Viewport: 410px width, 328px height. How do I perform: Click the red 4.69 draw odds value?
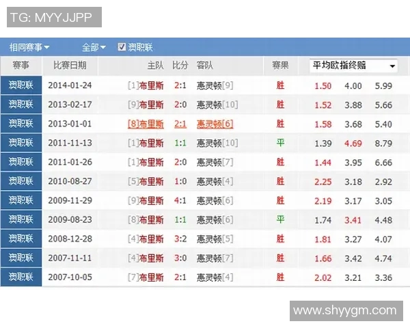coord(353,143)
